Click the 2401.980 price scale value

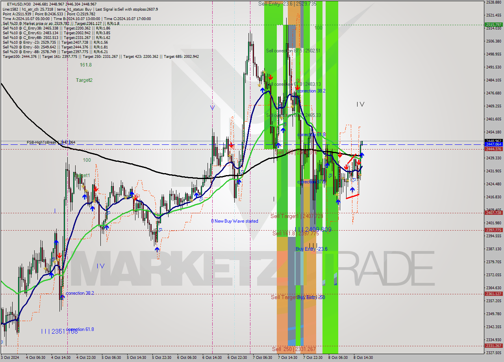click(494, 223)
